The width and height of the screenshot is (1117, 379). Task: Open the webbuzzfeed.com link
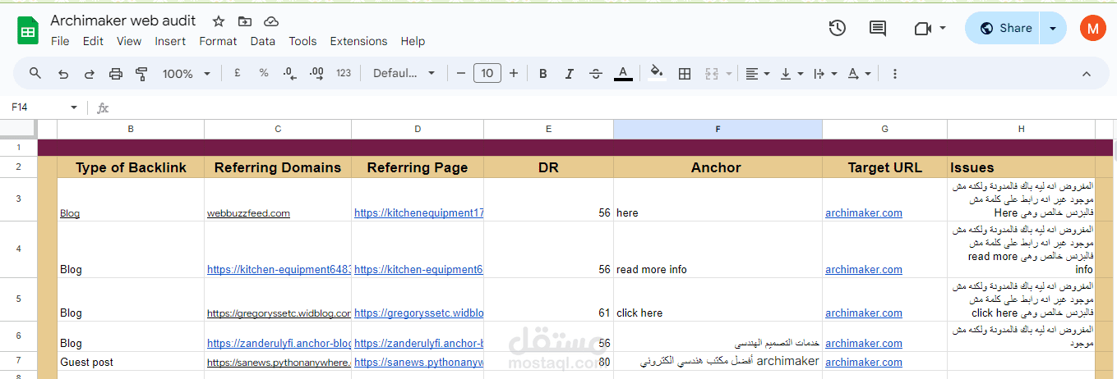click(248, 212)
